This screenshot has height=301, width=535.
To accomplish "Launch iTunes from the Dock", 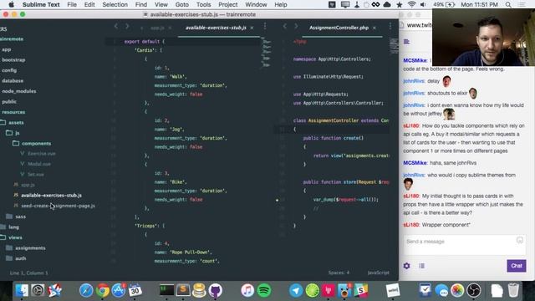I will click(247, 290).
